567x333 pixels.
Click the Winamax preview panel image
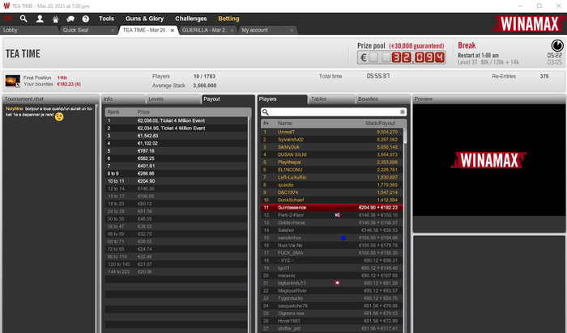click(x=489, y=160)
